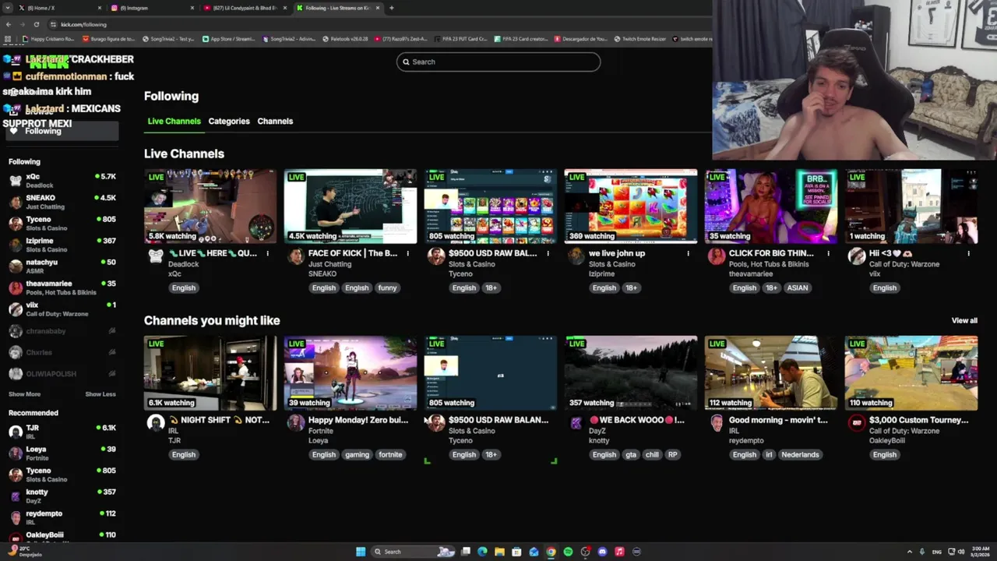Click the kick.com/following address bar
The height and width of the screenshot is (561, 997).
[83, 24]
